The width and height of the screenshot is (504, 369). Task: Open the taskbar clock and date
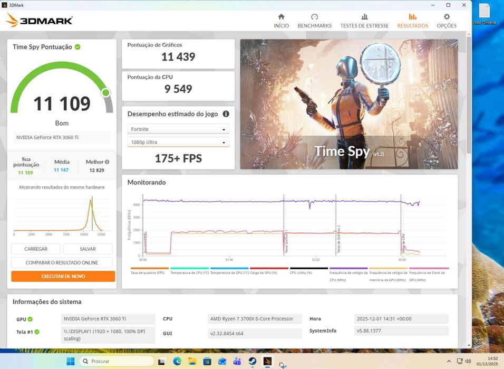click(x=487, y=361)
